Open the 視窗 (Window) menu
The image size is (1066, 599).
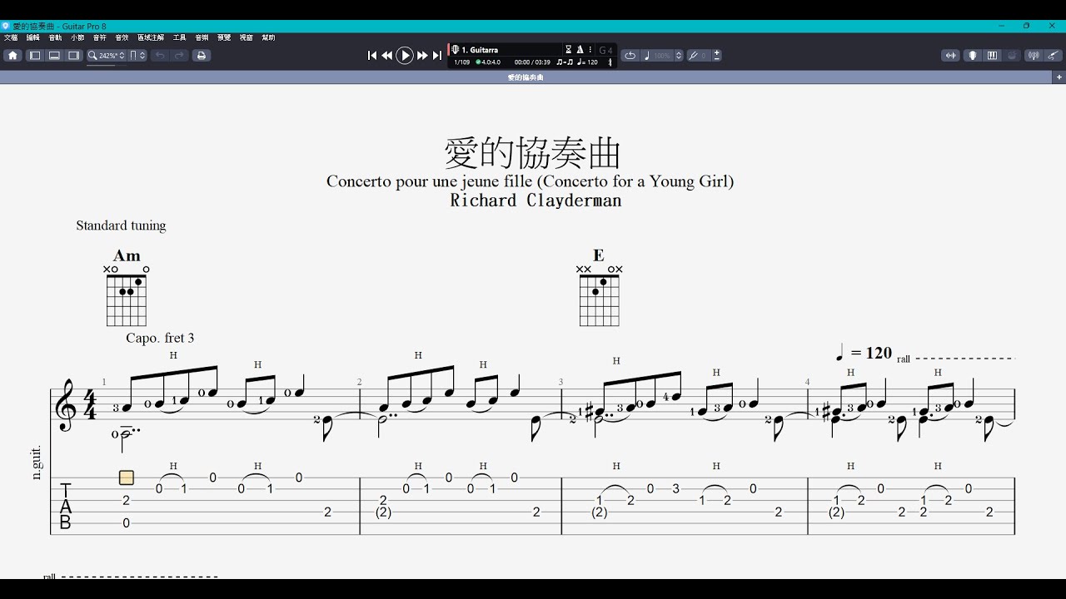[x=247, y=37]
